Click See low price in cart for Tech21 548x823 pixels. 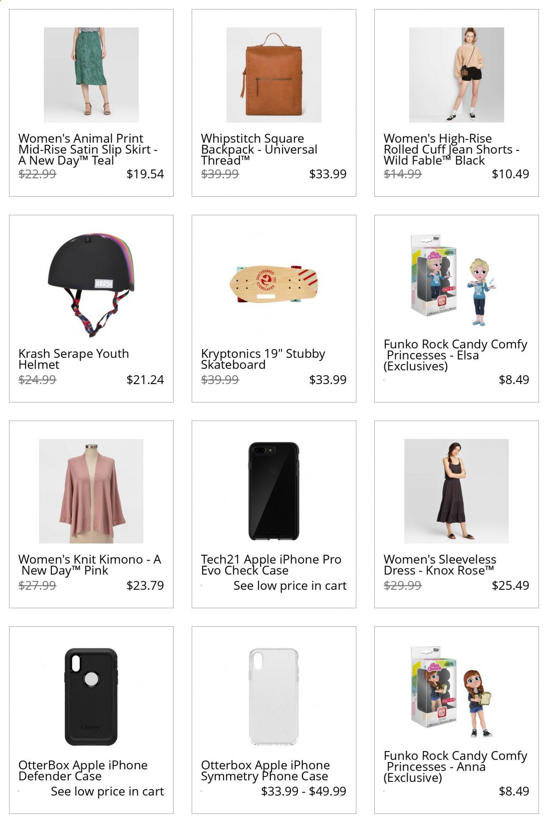290,586
